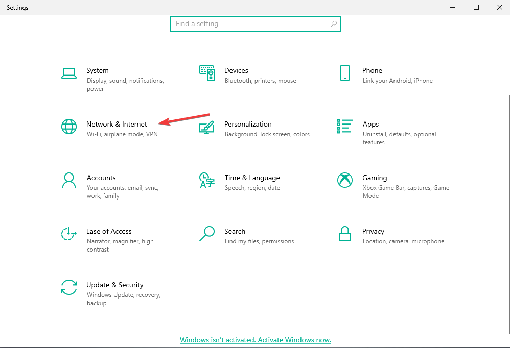Click the Settings title bar label
Screen dimensions: 510x348
pos(17,7)
